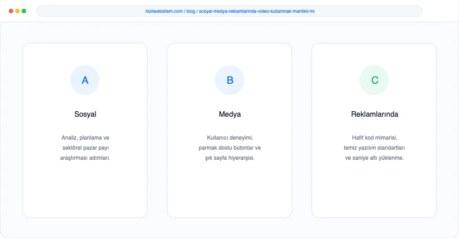Click the text 'Analiz, planlama ve'
The image size is (459, 238).
click(x=85, y=138)
